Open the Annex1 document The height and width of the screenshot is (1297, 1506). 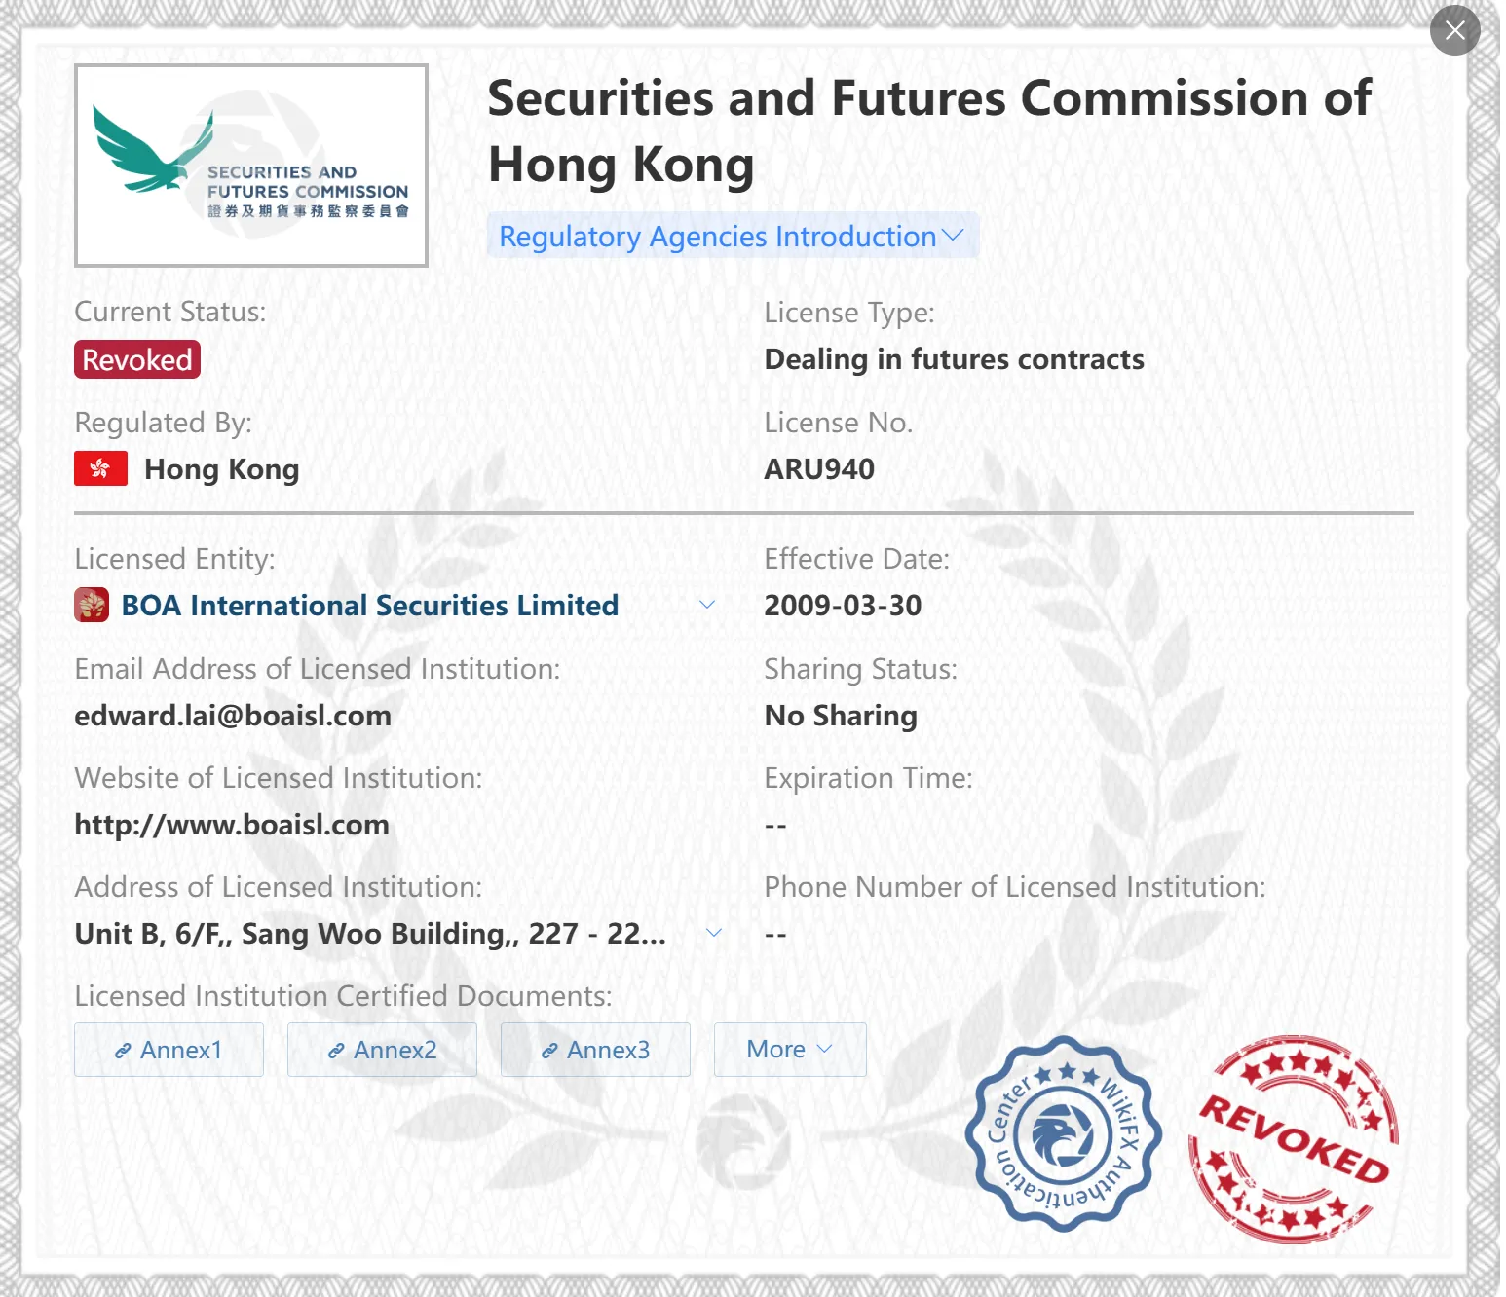[x=169, y=1050]
